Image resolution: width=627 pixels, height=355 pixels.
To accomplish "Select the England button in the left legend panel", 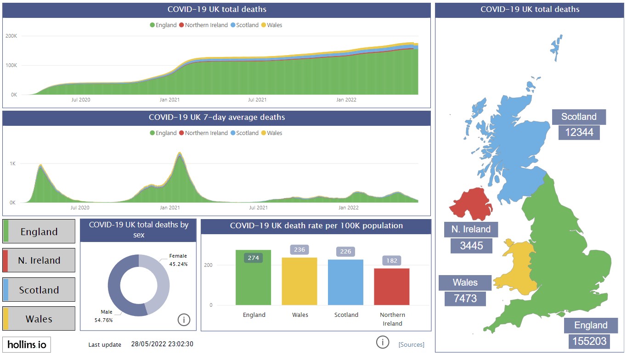I will (39, 231).
